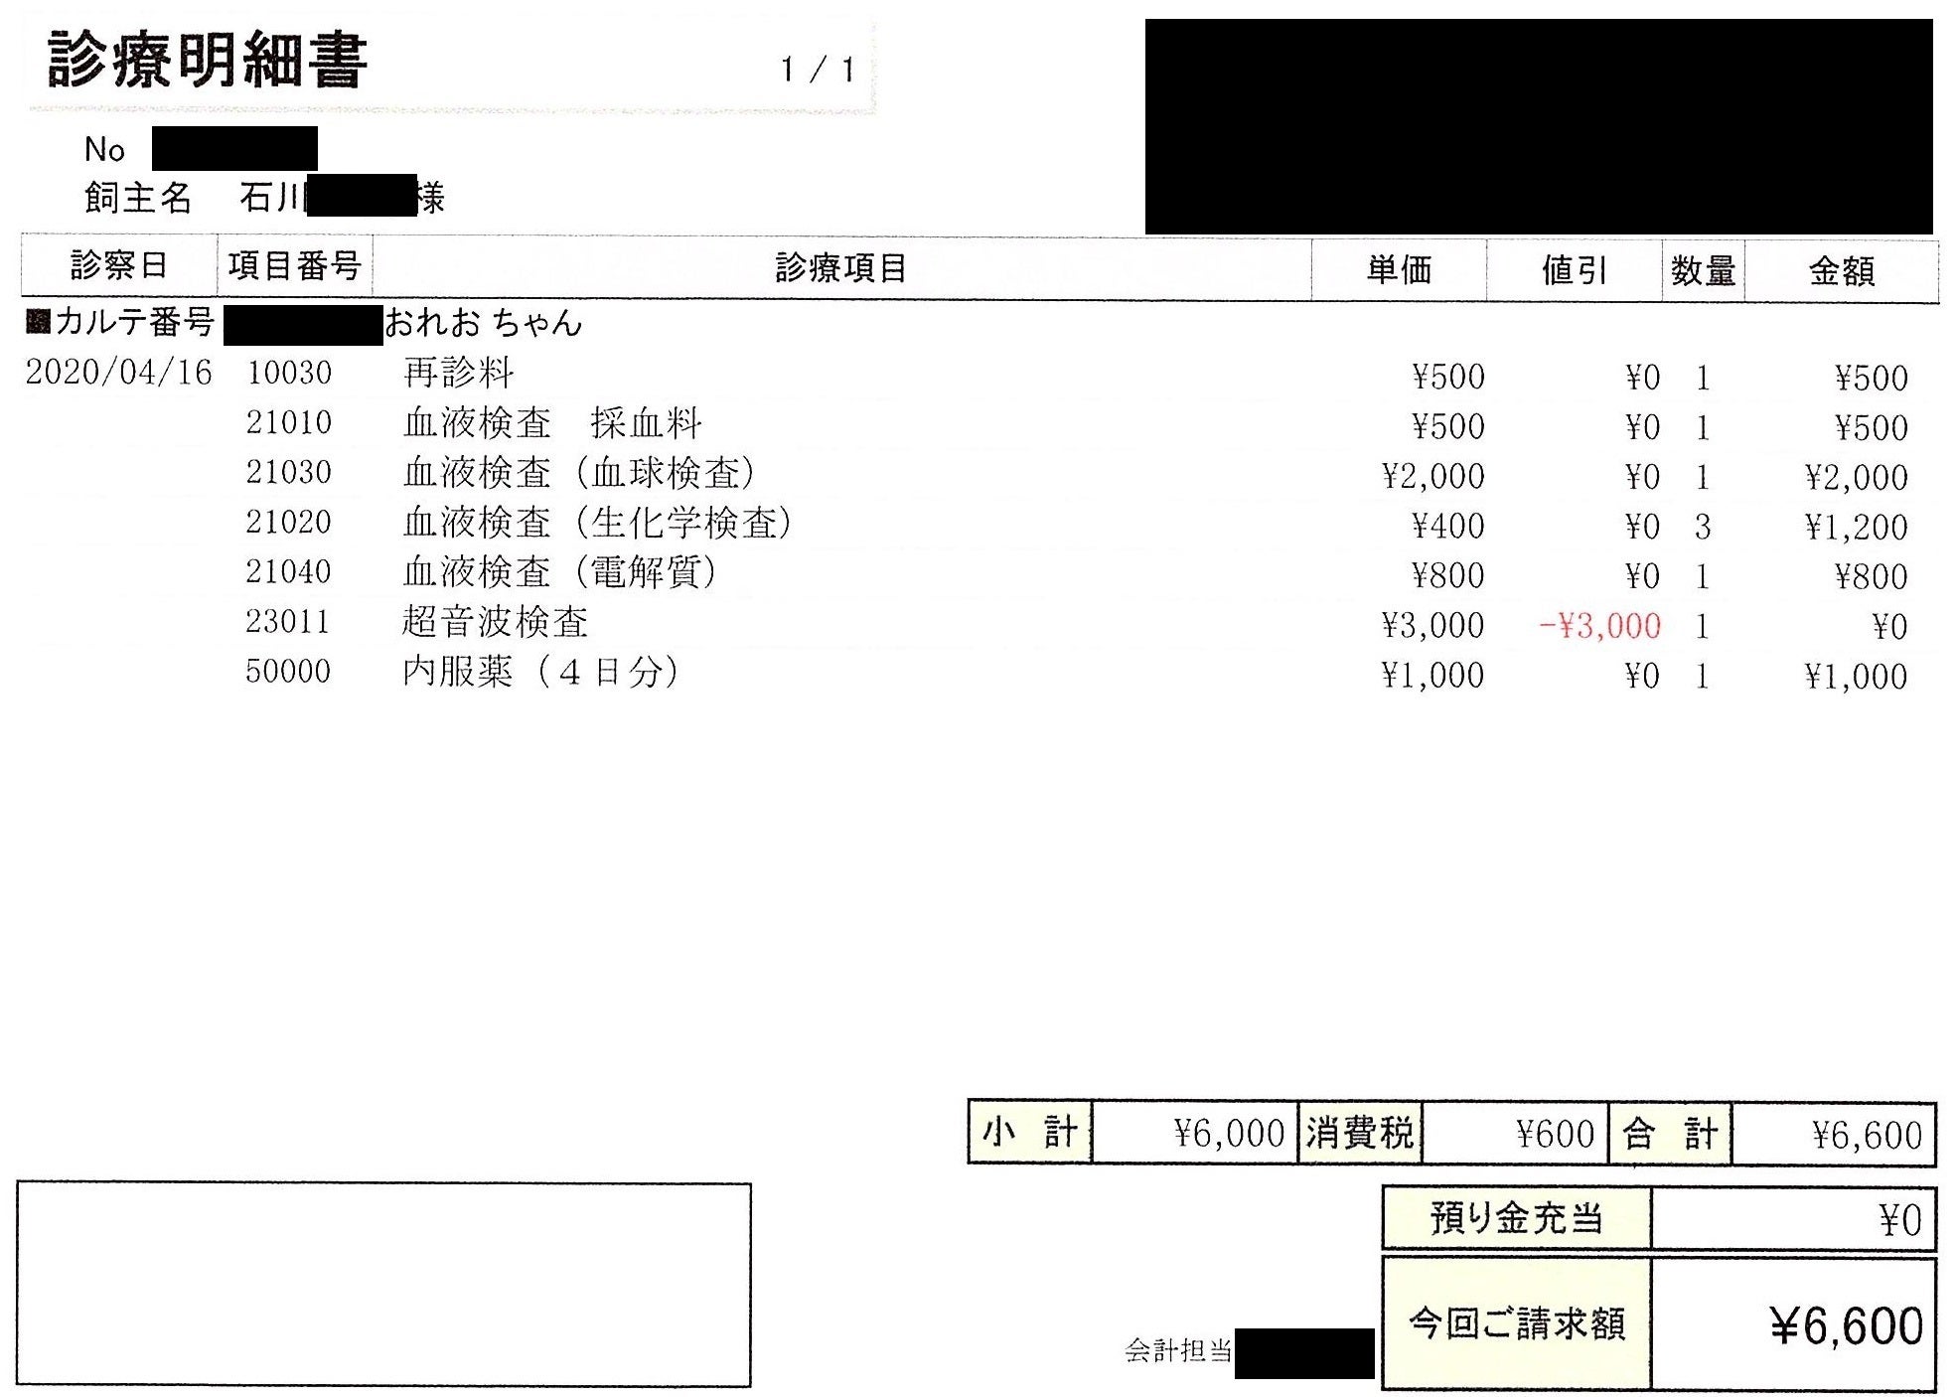Click the 金額 column header

pos(1842,270)
